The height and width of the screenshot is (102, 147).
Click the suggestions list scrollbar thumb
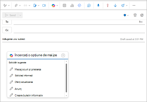(66, 78)
